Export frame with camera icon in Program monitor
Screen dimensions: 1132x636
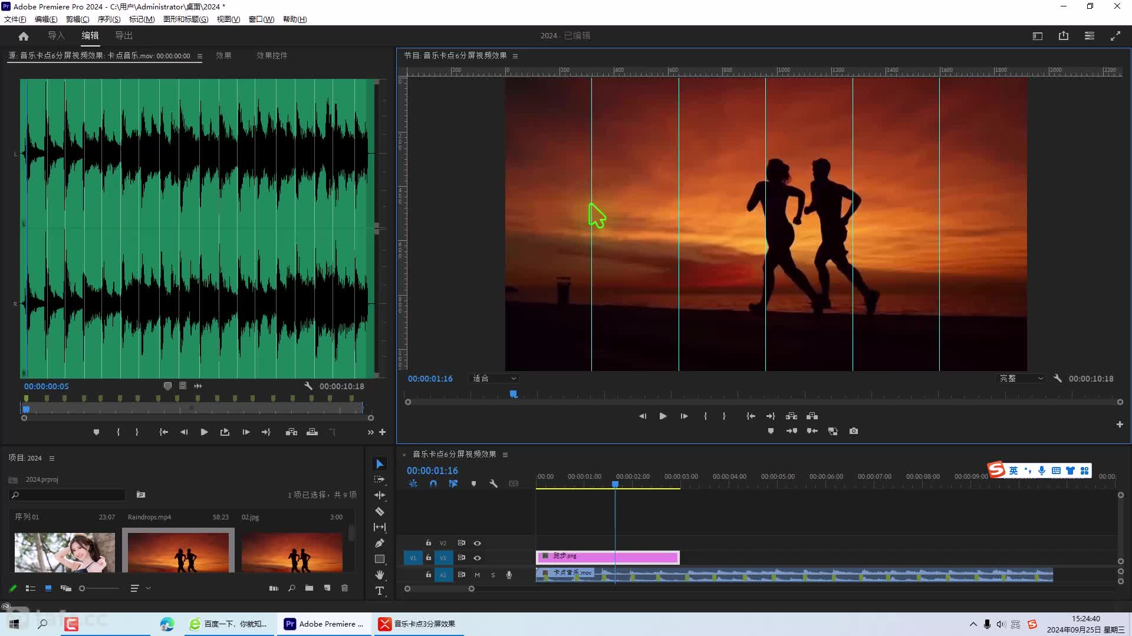(853, 431)
